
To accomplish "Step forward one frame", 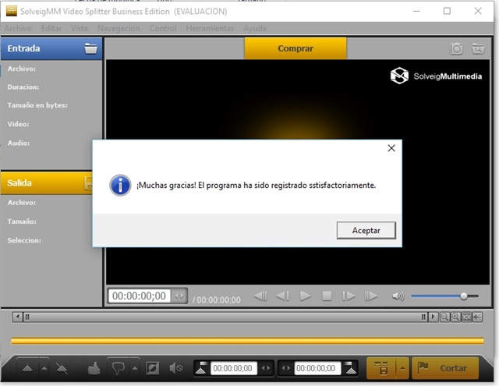I will pos(349,296).
